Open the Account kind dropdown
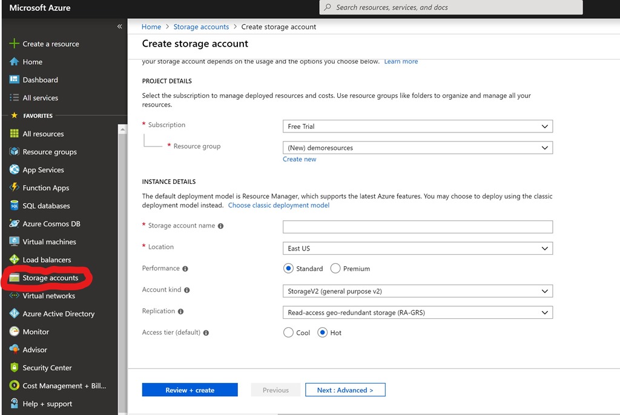This screenshot has height=415, width=620. coord(418,291)
